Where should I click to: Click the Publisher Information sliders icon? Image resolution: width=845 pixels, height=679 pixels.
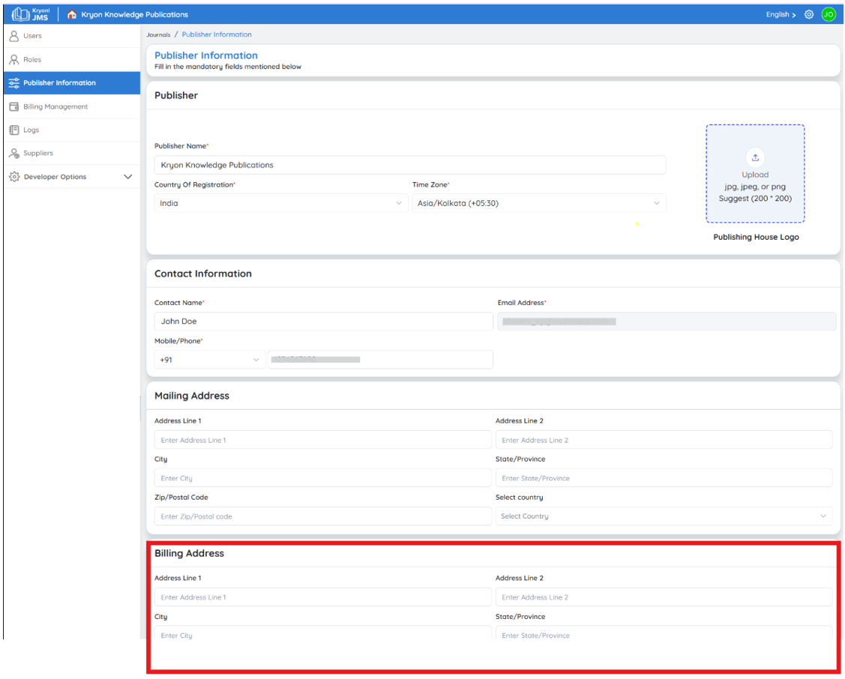[x=14, y=83]
